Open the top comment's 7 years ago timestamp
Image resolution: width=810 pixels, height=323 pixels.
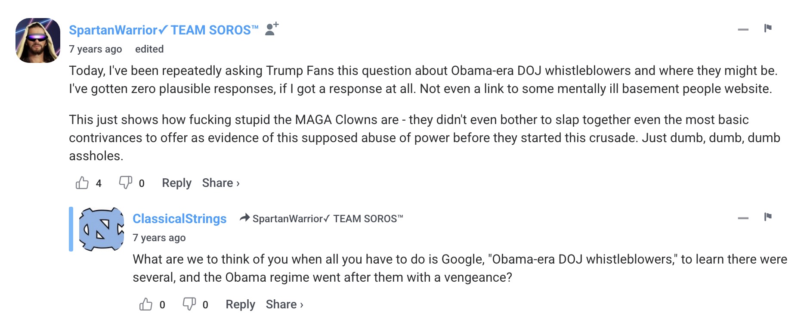coord(96,49)
